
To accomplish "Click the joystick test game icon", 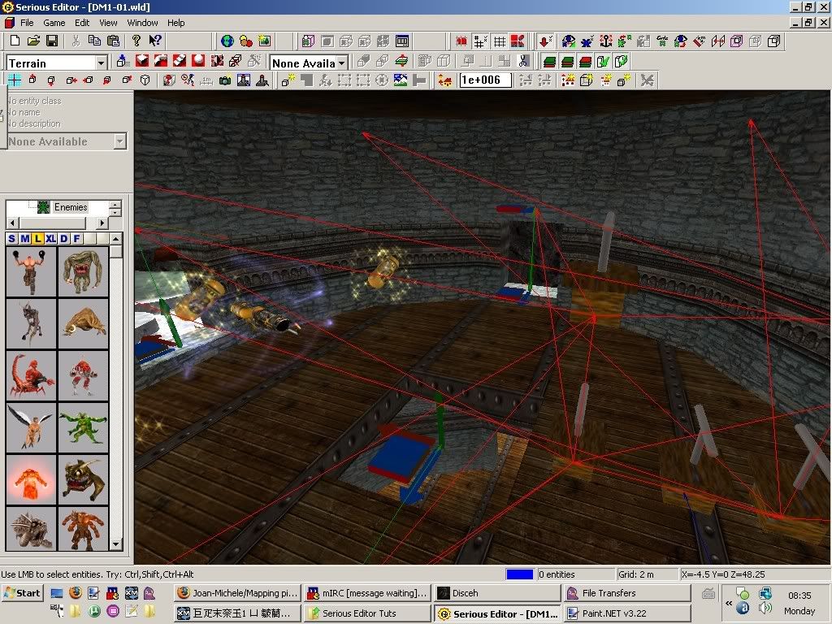I will pos(262,80).
